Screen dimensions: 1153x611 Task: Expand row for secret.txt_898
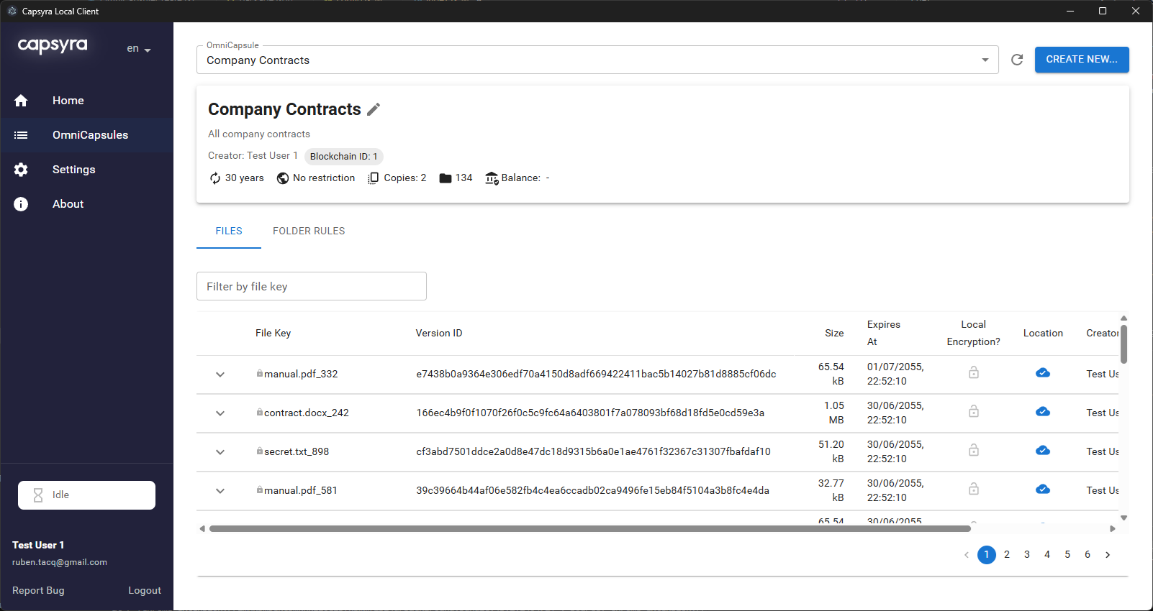(220, 452)
